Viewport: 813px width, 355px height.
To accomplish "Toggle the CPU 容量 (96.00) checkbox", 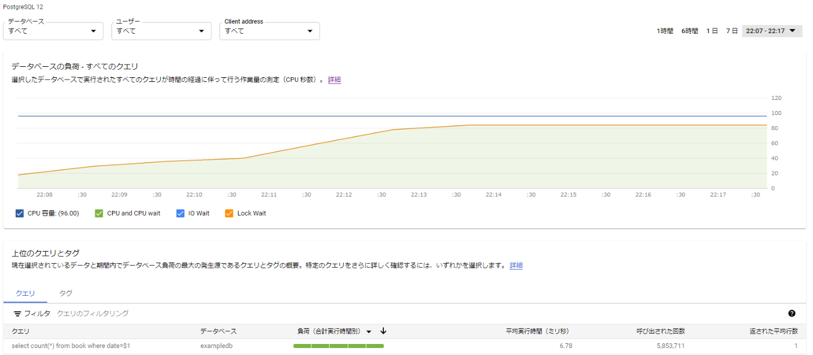I will click(20, 213).
